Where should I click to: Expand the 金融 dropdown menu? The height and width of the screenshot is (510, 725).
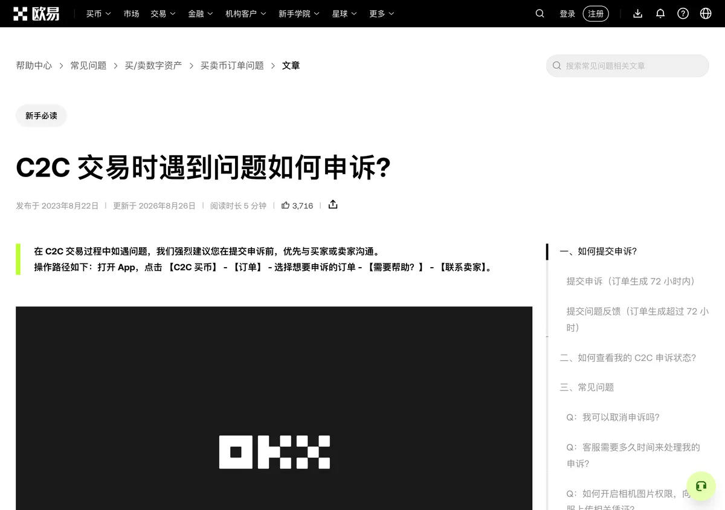pyautogui.click(x=201, y=13)
